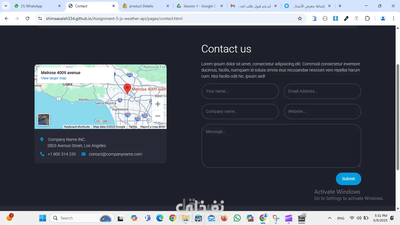Click Report a map error
The image size is (400, 225).
(x=153, y=127)
